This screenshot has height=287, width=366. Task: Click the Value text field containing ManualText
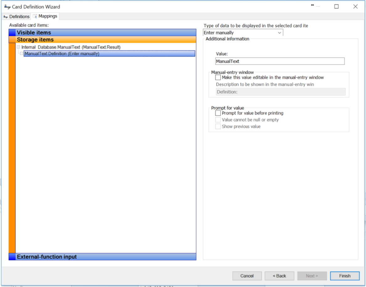coord(280,61)
